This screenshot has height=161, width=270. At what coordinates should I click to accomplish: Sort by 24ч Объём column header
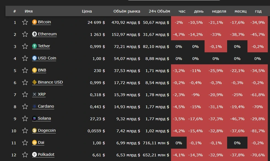point(159,11)
